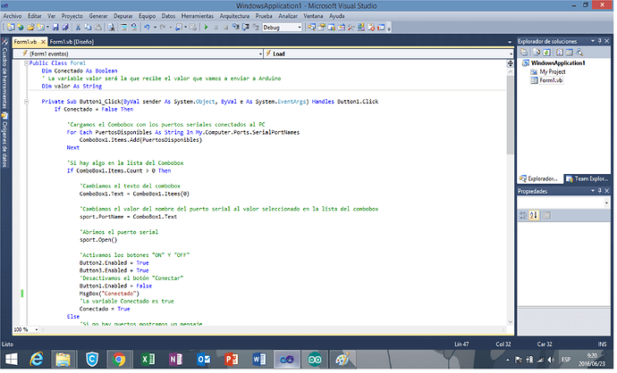
Task: Click the wrench and hammer tools icon
Action: [x=351, y=28]
